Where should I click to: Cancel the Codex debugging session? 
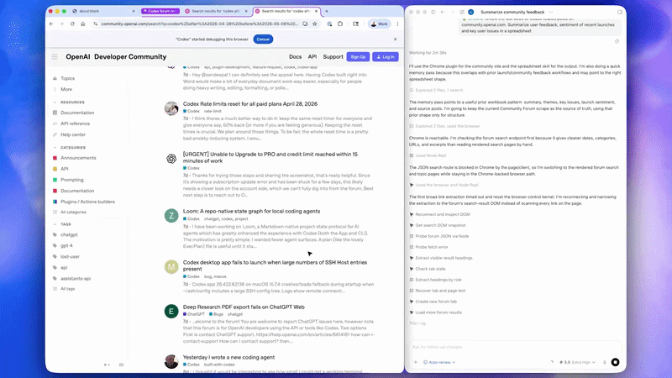point(263,39)
